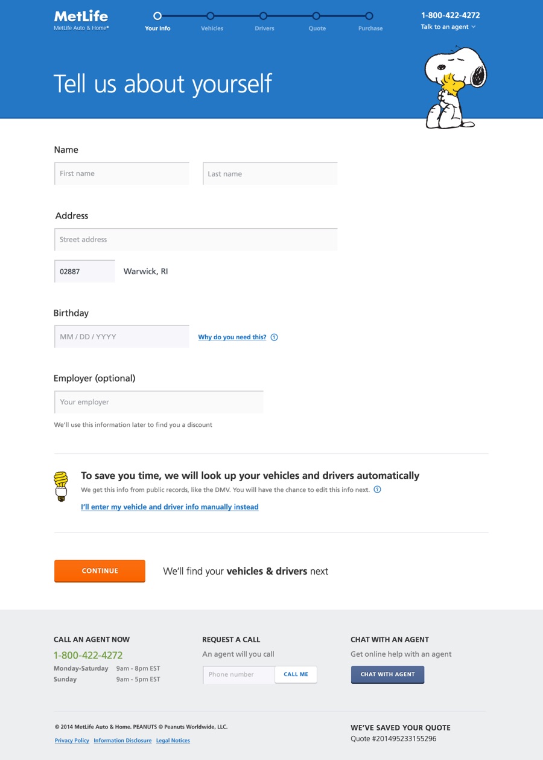Viewport: 543px width, 760px height.
Task: Click into the Street address field
Action: coord(196,240)
